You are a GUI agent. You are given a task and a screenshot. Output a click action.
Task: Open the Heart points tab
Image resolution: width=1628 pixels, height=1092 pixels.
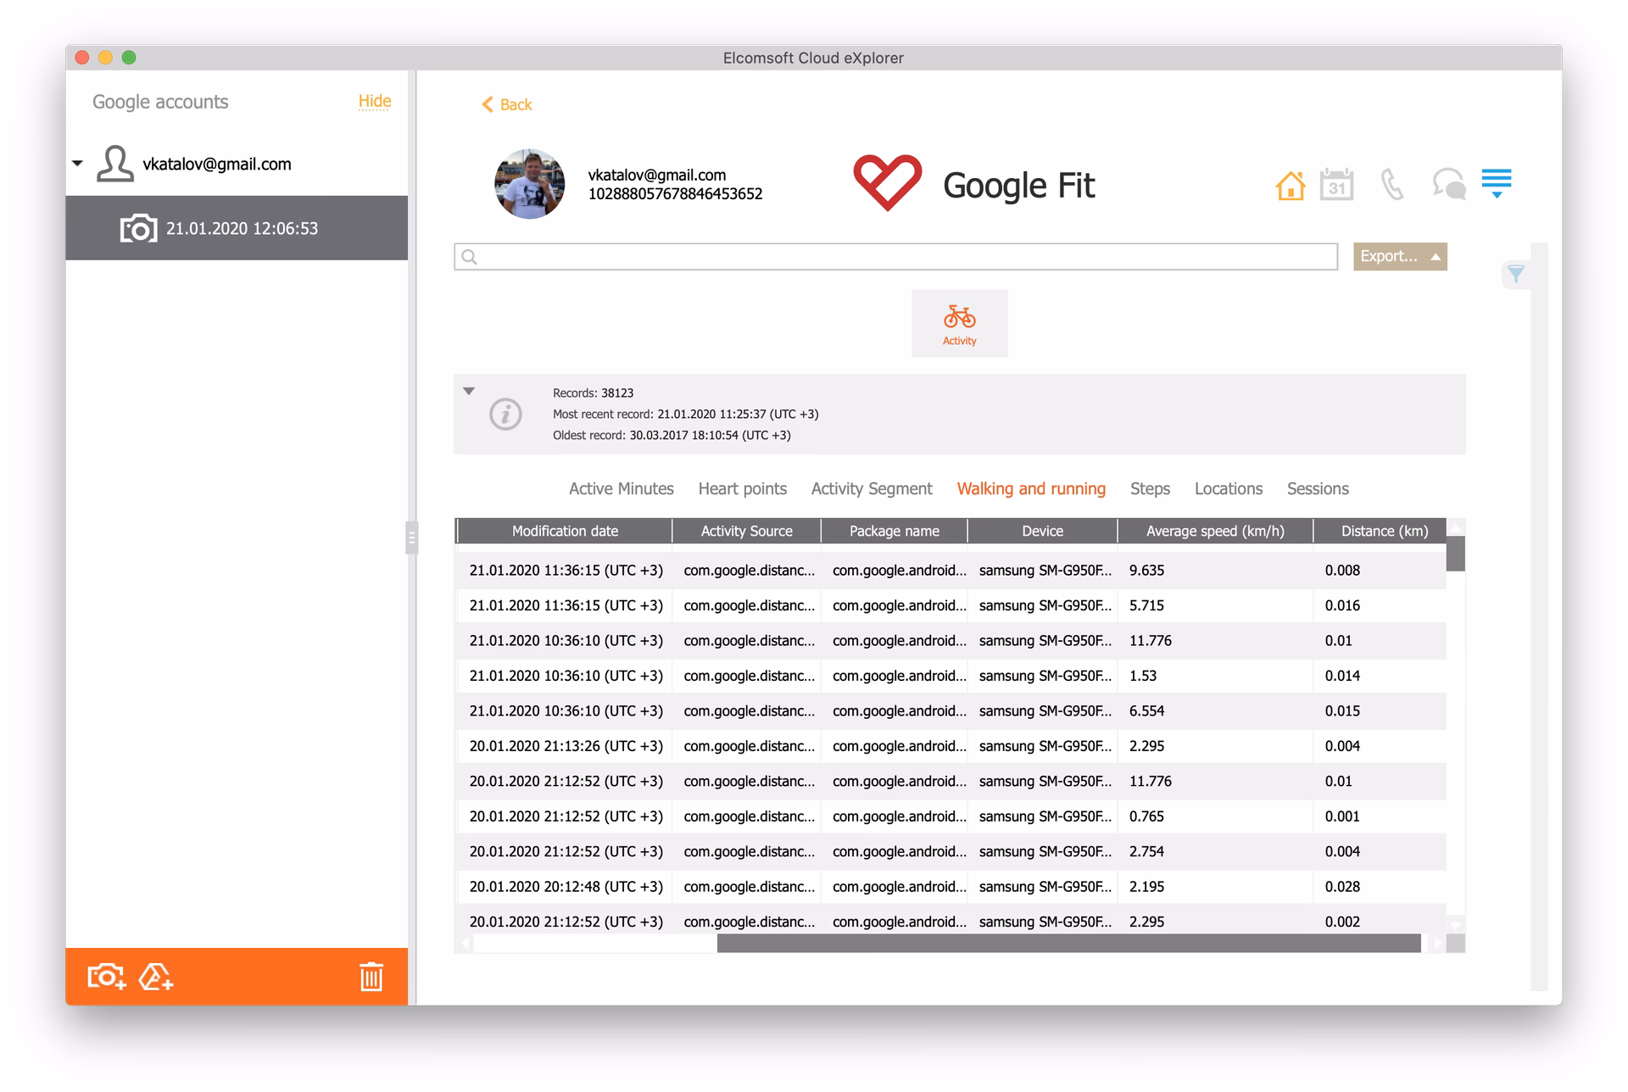tap(742, 488)
